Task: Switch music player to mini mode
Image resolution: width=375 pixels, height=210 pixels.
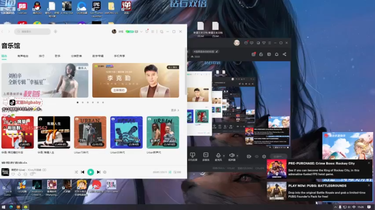Action: [x=162, y=31]
